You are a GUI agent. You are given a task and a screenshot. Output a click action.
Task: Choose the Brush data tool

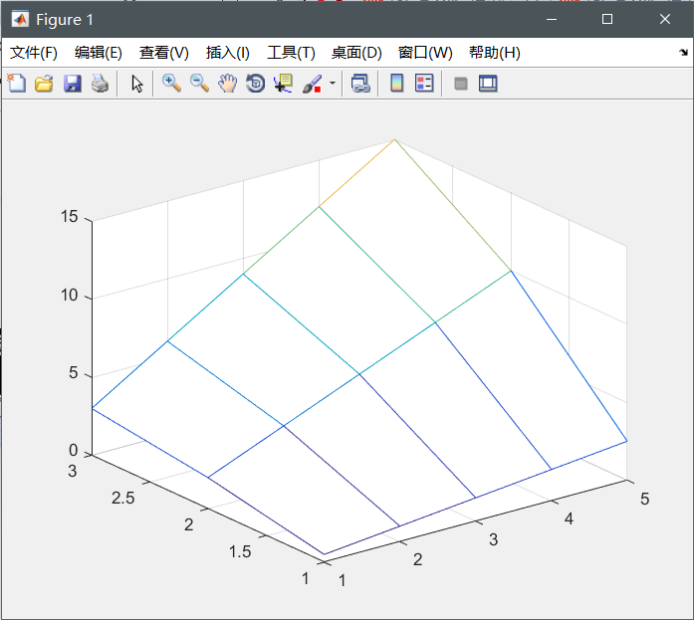pos(312,84)
